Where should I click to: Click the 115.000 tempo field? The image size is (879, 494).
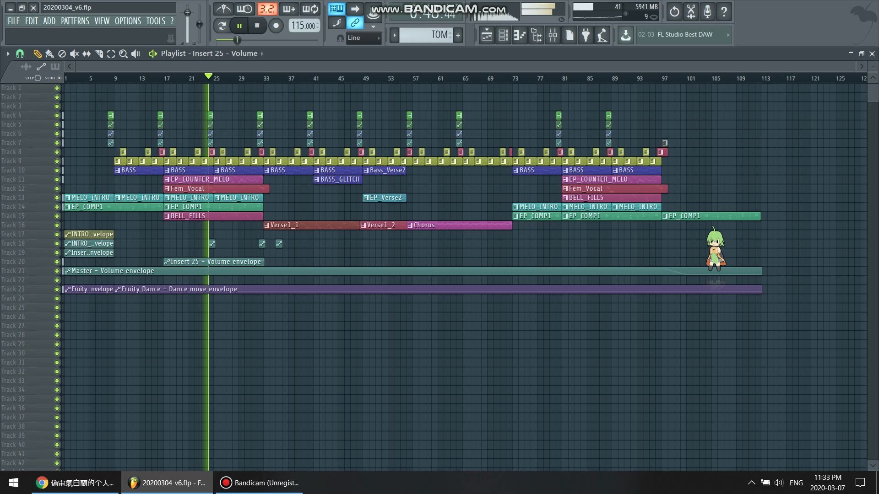click(x=304, y=26)
